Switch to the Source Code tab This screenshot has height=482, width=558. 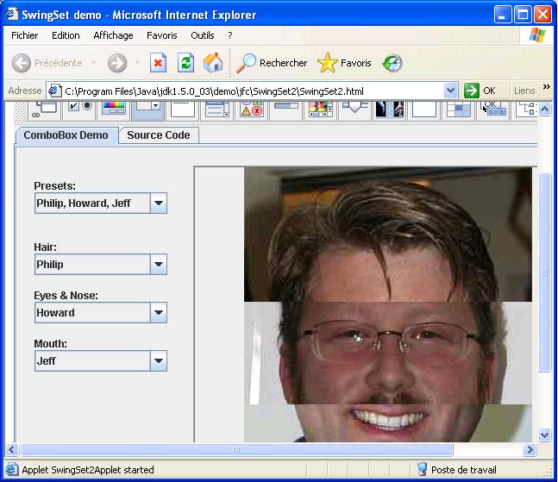(x=159, y=135)
